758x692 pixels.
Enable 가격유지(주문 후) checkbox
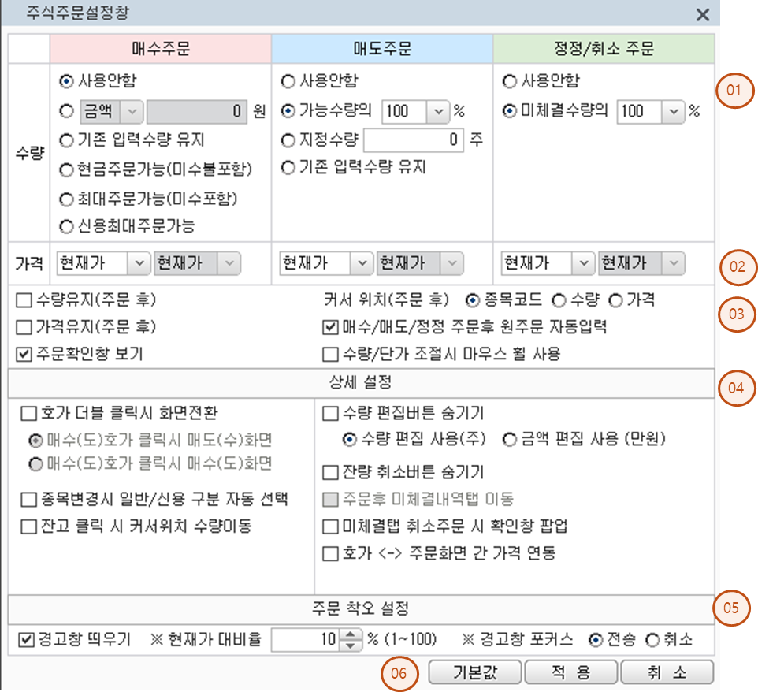pos(24,327)
